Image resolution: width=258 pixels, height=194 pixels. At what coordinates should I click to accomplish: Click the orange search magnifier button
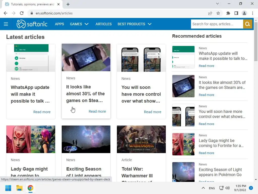pyautogui.click(x=247, y=24)
